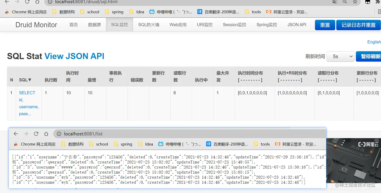
Task: Open the Session监控 tab
Action: click(x=235, y=25)
